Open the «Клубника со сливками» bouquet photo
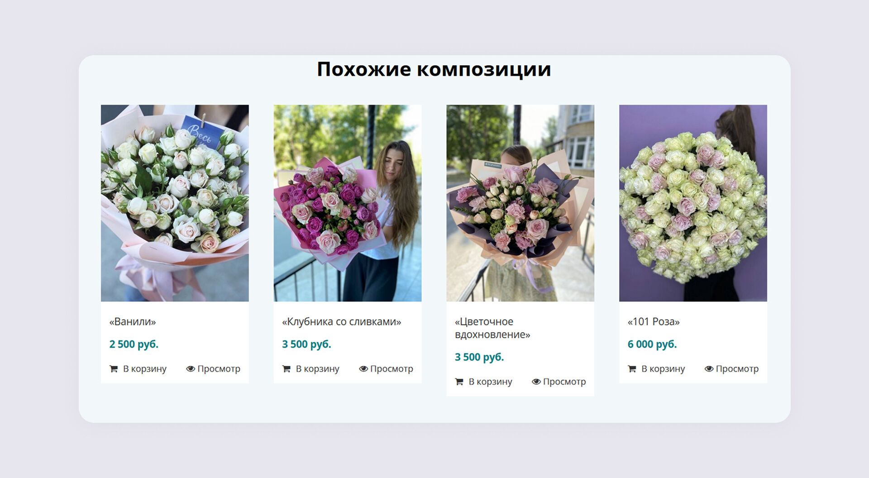Viewport: 869px width, 478px height. (x=348, y=203)
